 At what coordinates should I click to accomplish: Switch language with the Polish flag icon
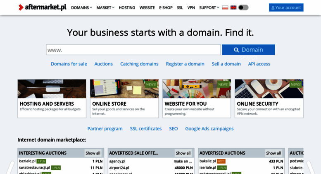(225, 7)
